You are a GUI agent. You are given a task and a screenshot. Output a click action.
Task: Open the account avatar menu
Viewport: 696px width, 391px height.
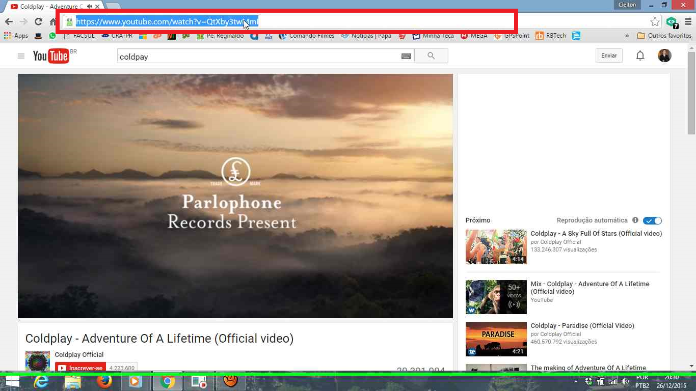[x=664, y=56]
